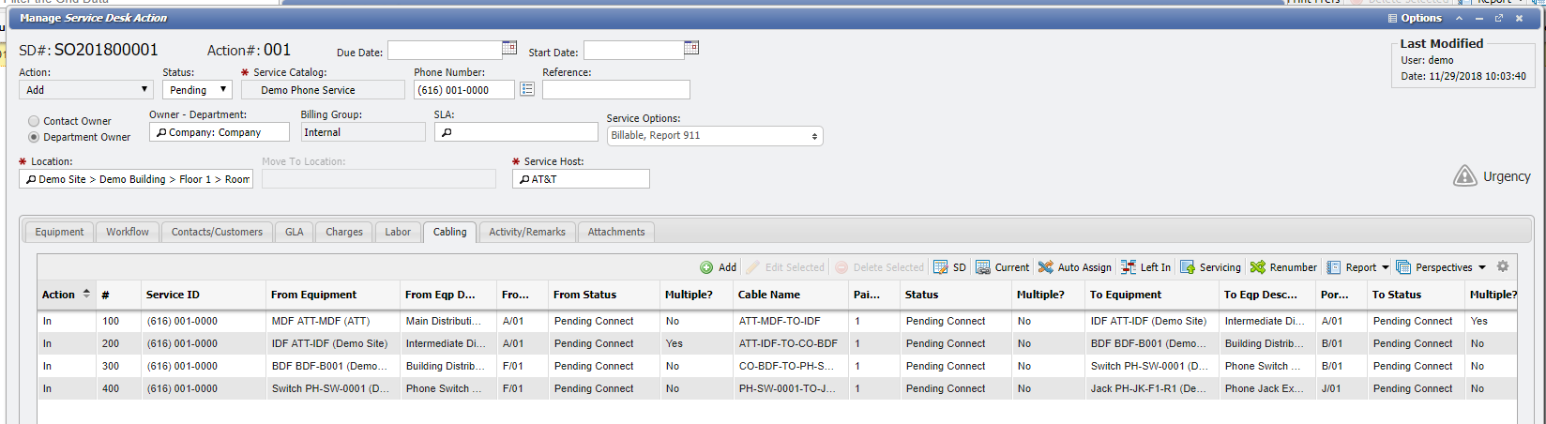This screenshot has width=1546, height=424.
Task: Open the Service Options dropdown
Action: click(x=714, y=136)
